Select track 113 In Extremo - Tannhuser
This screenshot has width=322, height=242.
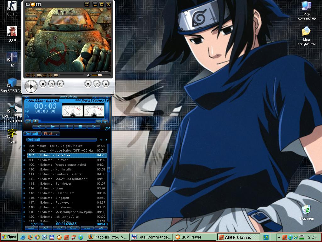(x=67, y=184)
